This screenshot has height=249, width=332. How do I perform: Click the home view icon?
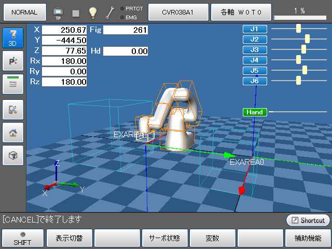12,132
